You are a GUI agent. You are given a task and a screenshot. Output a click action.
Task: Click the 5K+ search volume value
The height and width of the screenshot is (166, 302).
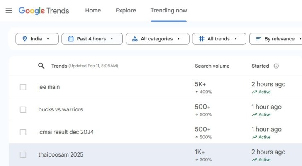[x=200, y=84]
